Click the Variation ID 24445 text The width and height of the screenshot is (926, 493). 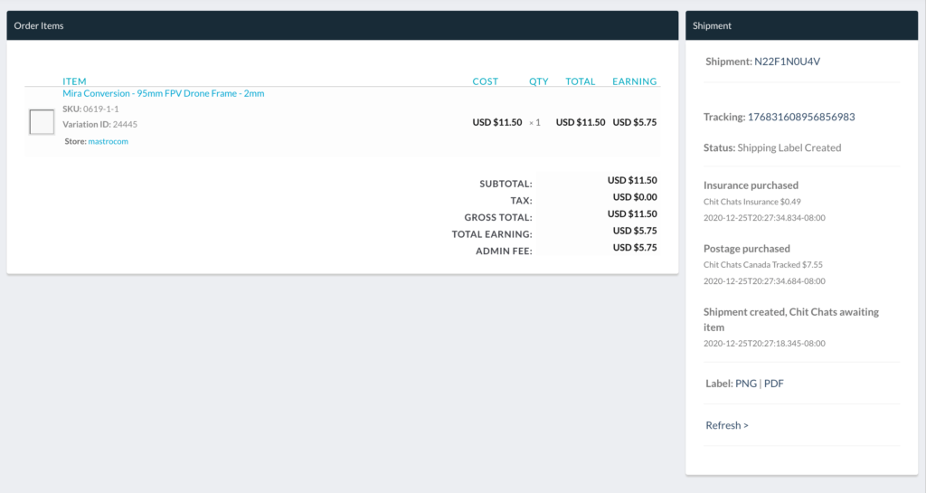tap(99, 124)
